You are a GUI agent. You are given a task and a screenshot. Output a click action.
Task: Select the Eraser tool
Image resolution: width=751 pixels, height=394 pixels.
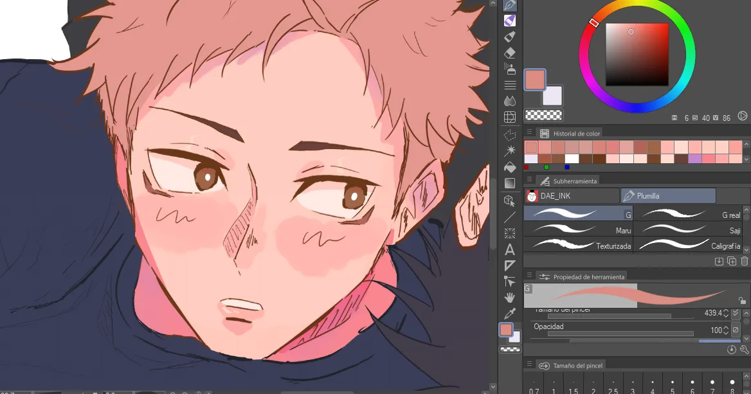510,52
